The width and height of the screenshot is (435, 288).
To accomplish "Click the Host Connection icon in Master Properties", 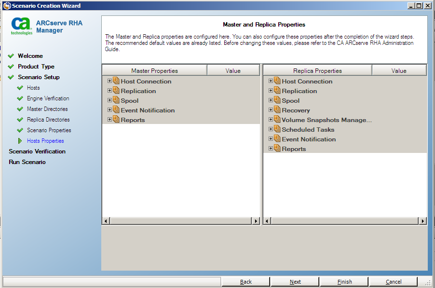I will pos(116,81).
